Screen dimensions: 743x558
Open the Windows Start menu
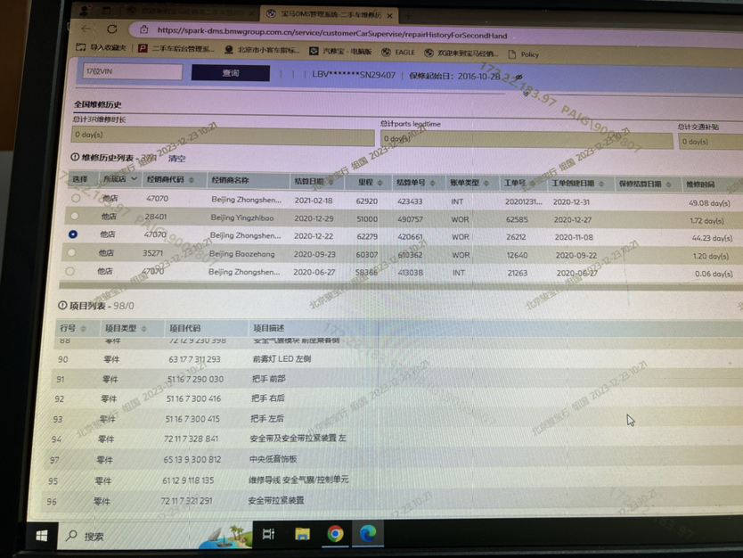[42, 536]
